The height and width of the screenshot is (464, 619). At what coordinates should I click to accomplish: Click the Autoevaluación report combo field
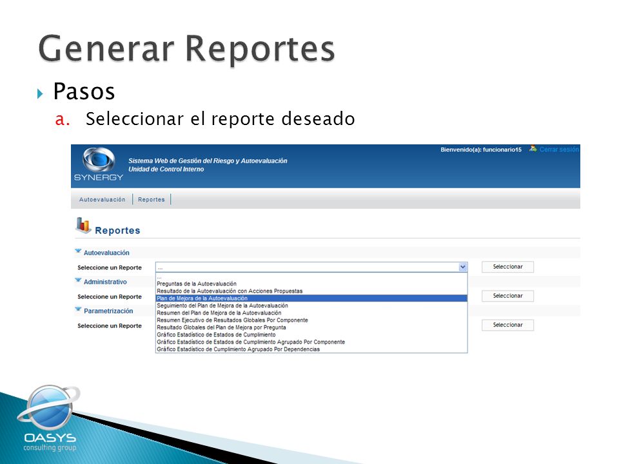(311, 267)
